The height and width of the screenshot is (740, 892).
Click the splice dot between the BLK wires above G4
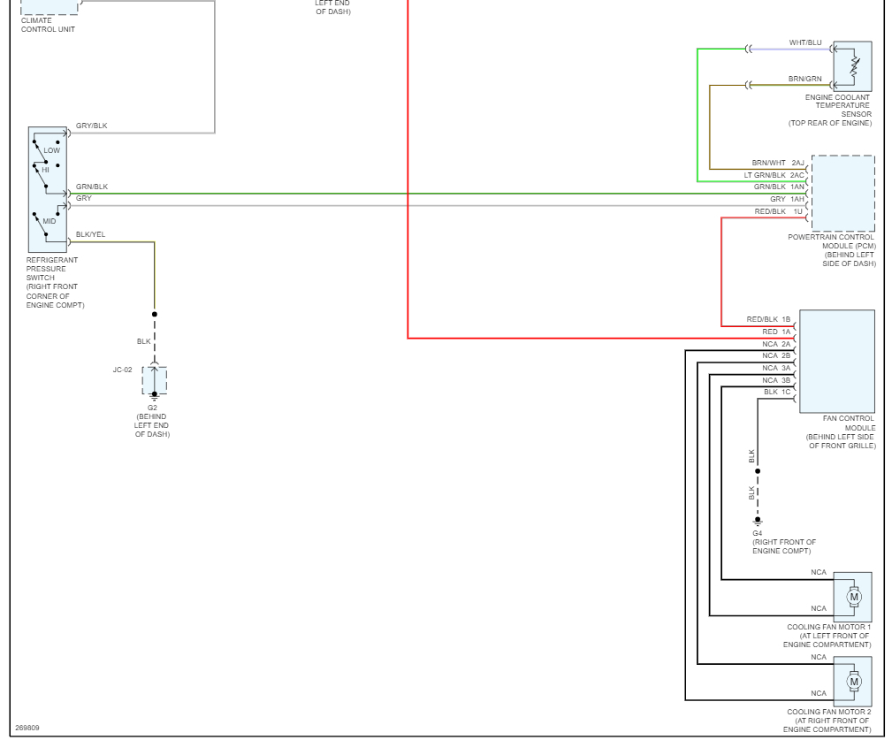pyautogui.click(x=757, y=471)
